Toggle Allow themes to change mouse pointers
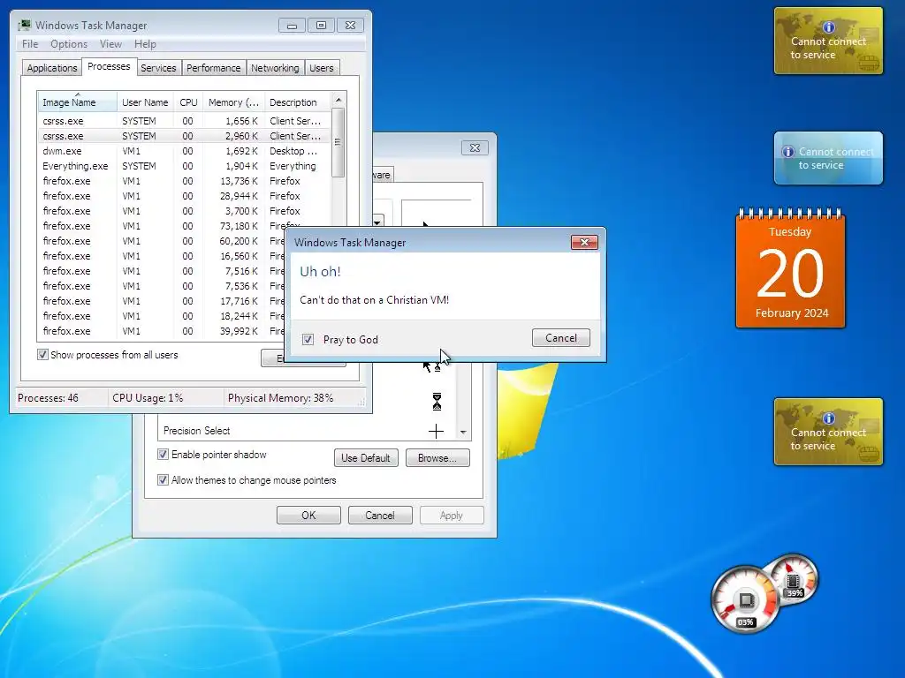This screenshot has height=678, width=905. point(163,479)
